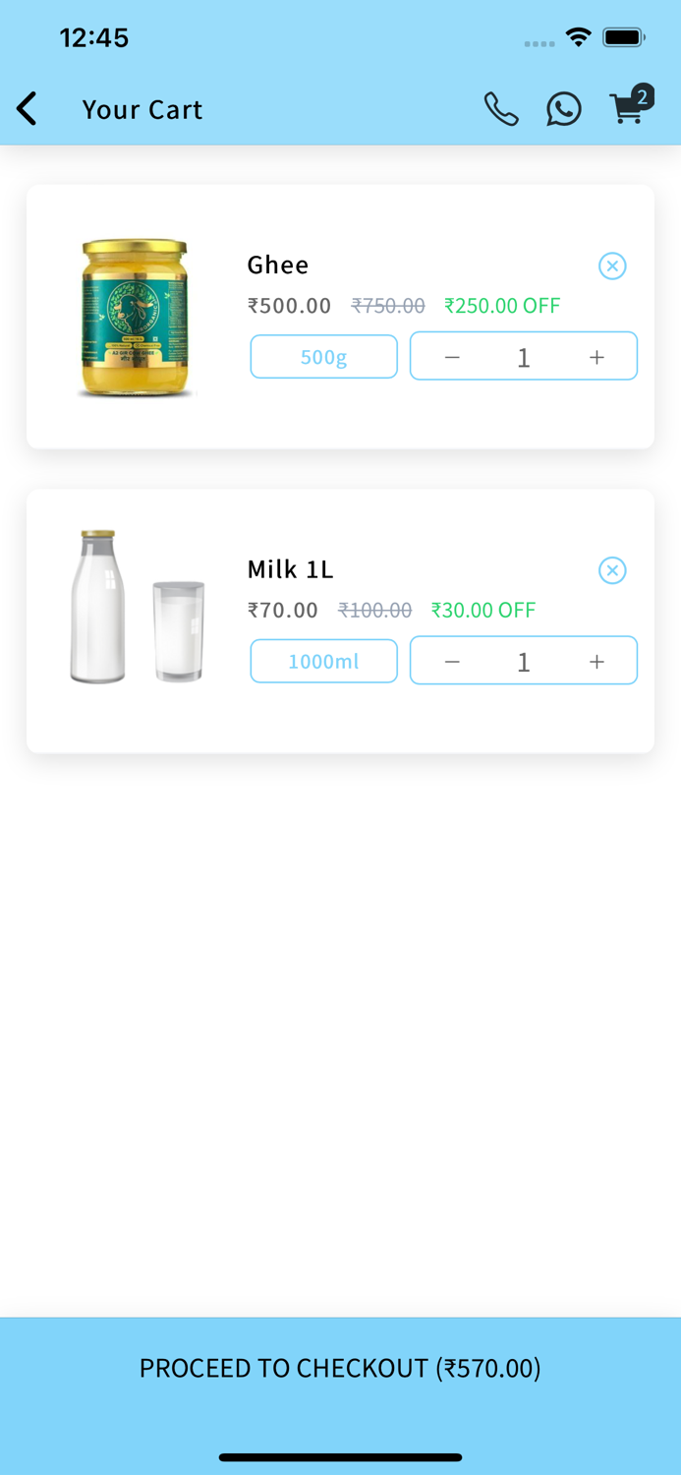The height and width of the screenshot is (1475, 681).
Task: Select the 1000ml variant for Milk
Action: (323, 661)
